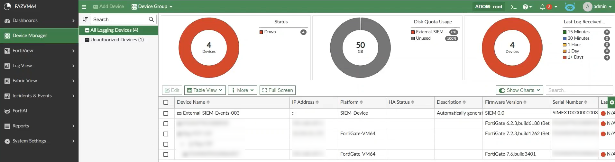This screenshot has width=615, height=162.
Task: Click the Full Screen button
Action: (x=278, y=90)
